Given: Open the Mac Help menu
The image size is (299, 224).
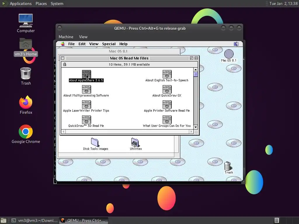Looking at the screenshot, I should click(124, 44).
